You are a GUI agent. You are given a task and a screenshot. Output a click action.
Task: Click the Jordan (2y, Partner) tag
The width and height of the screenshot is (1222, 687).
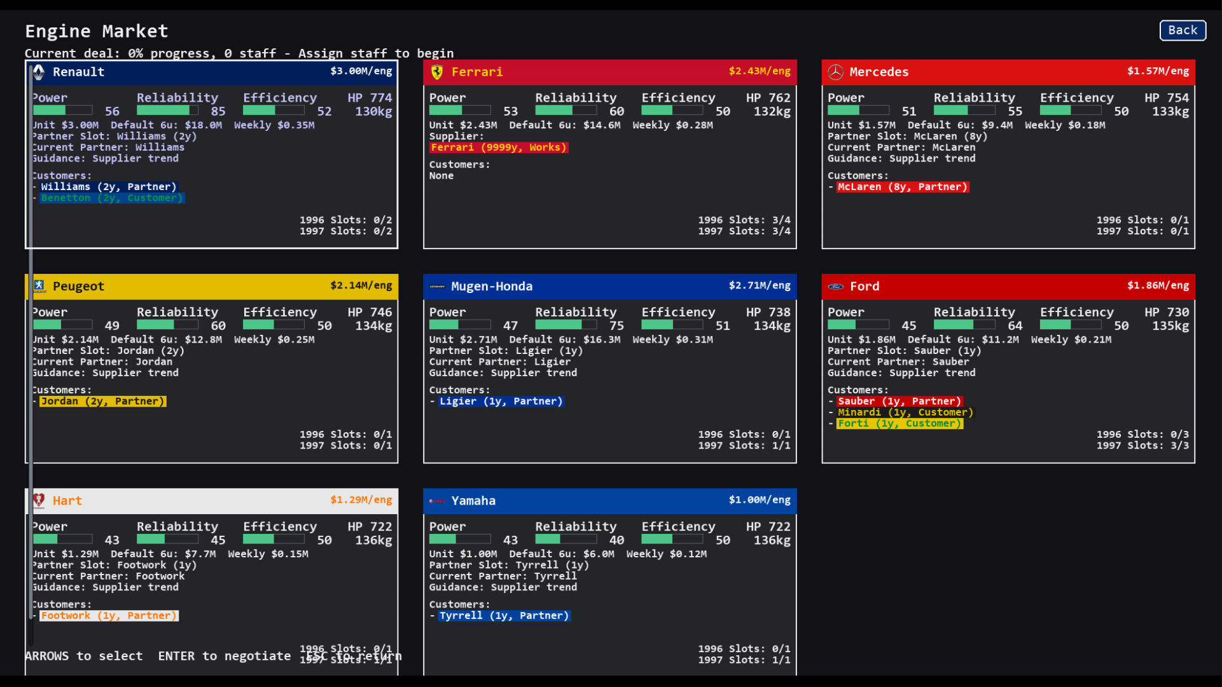[x=103, y=402]
